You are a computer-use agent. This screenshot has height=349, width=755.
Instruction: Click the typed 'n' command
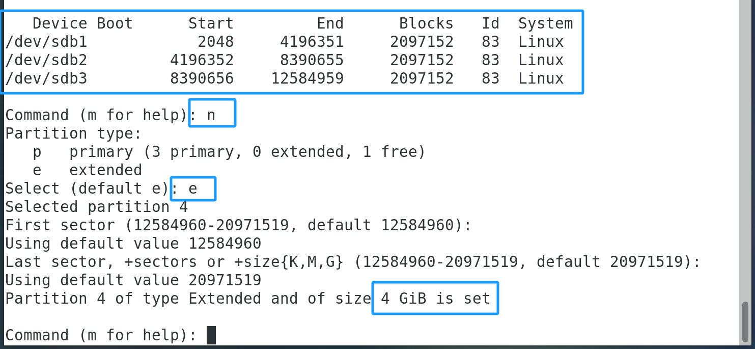coord(211,115)
